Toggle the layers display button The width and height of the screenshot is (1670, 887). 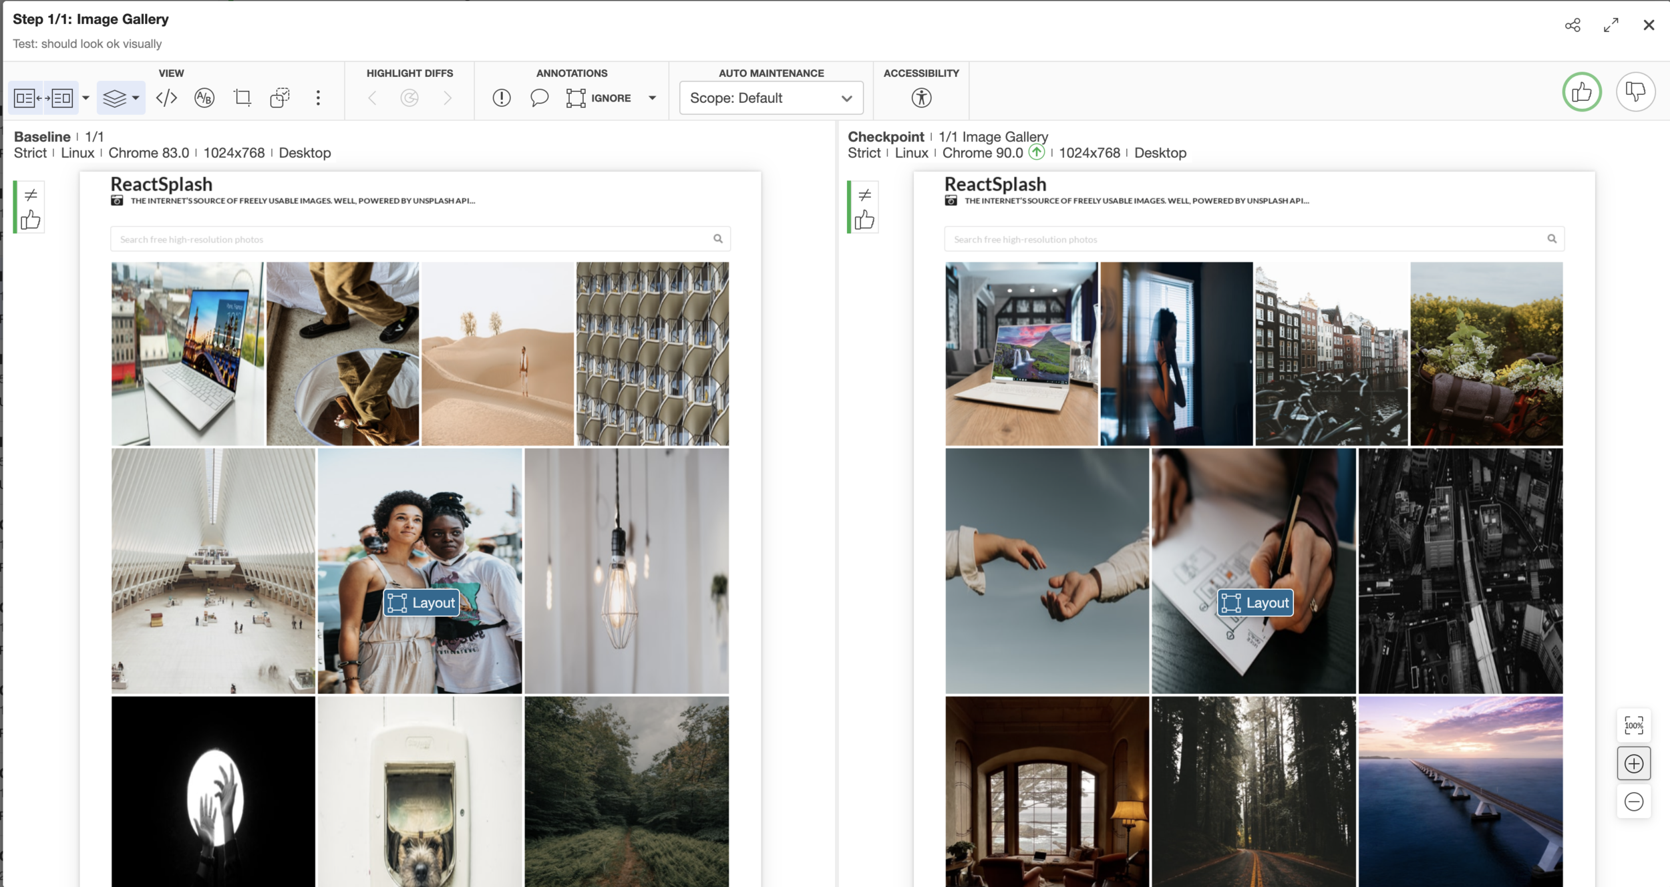click(114, 98)
